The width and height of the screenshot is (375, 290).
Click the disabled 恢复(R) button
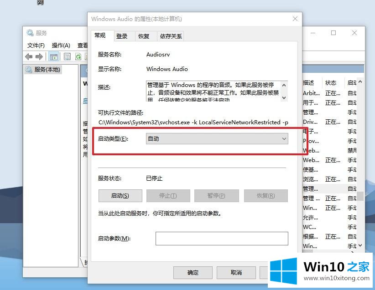266,196
